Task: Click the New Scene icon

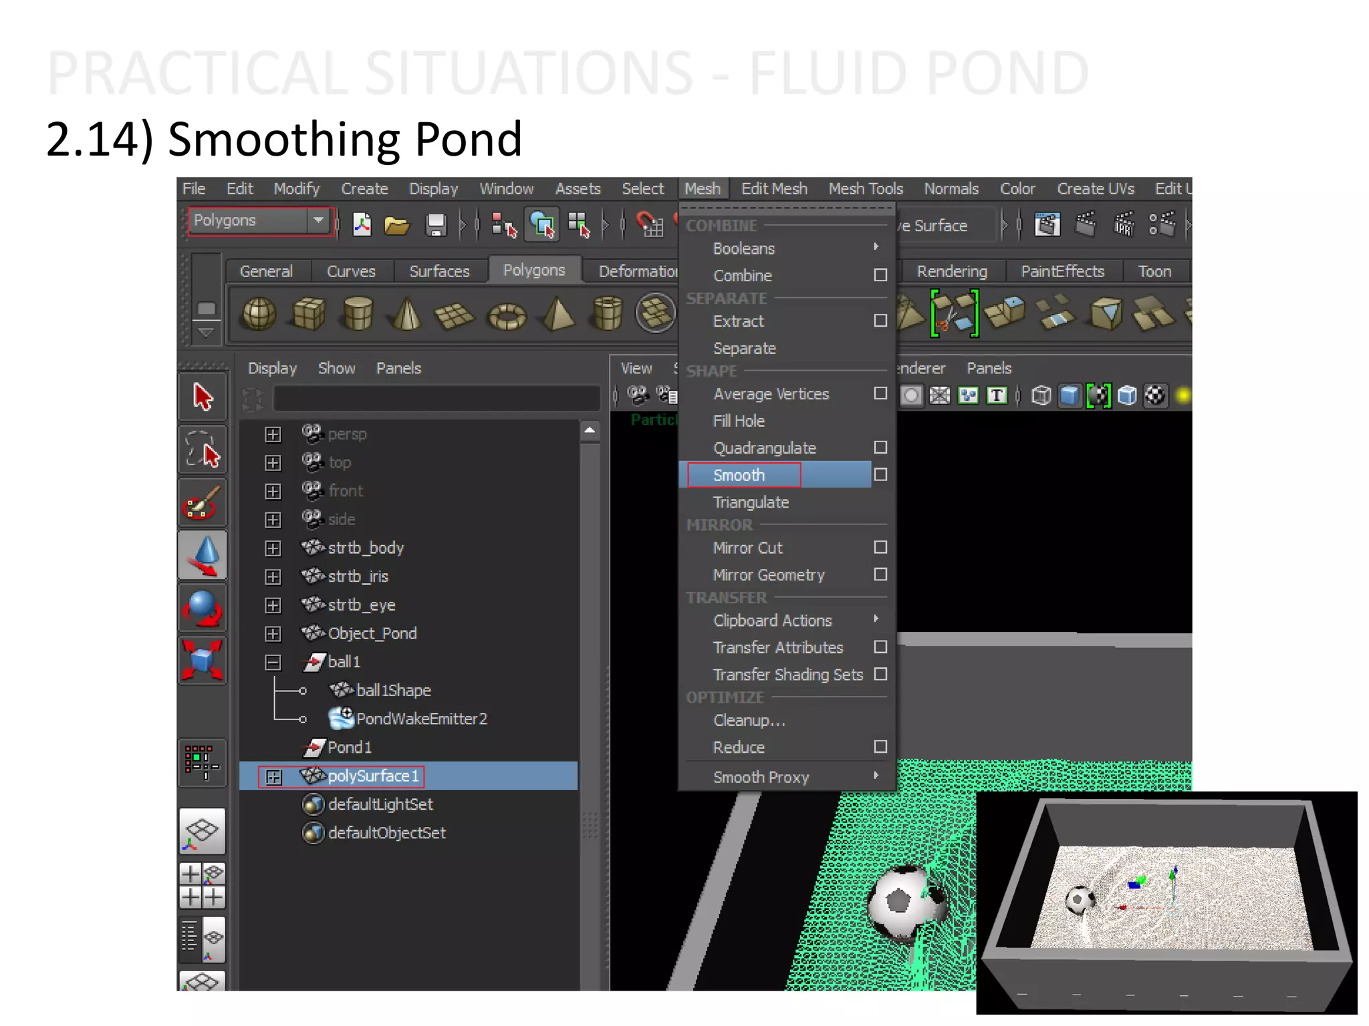Action: (x=362, y=224)
